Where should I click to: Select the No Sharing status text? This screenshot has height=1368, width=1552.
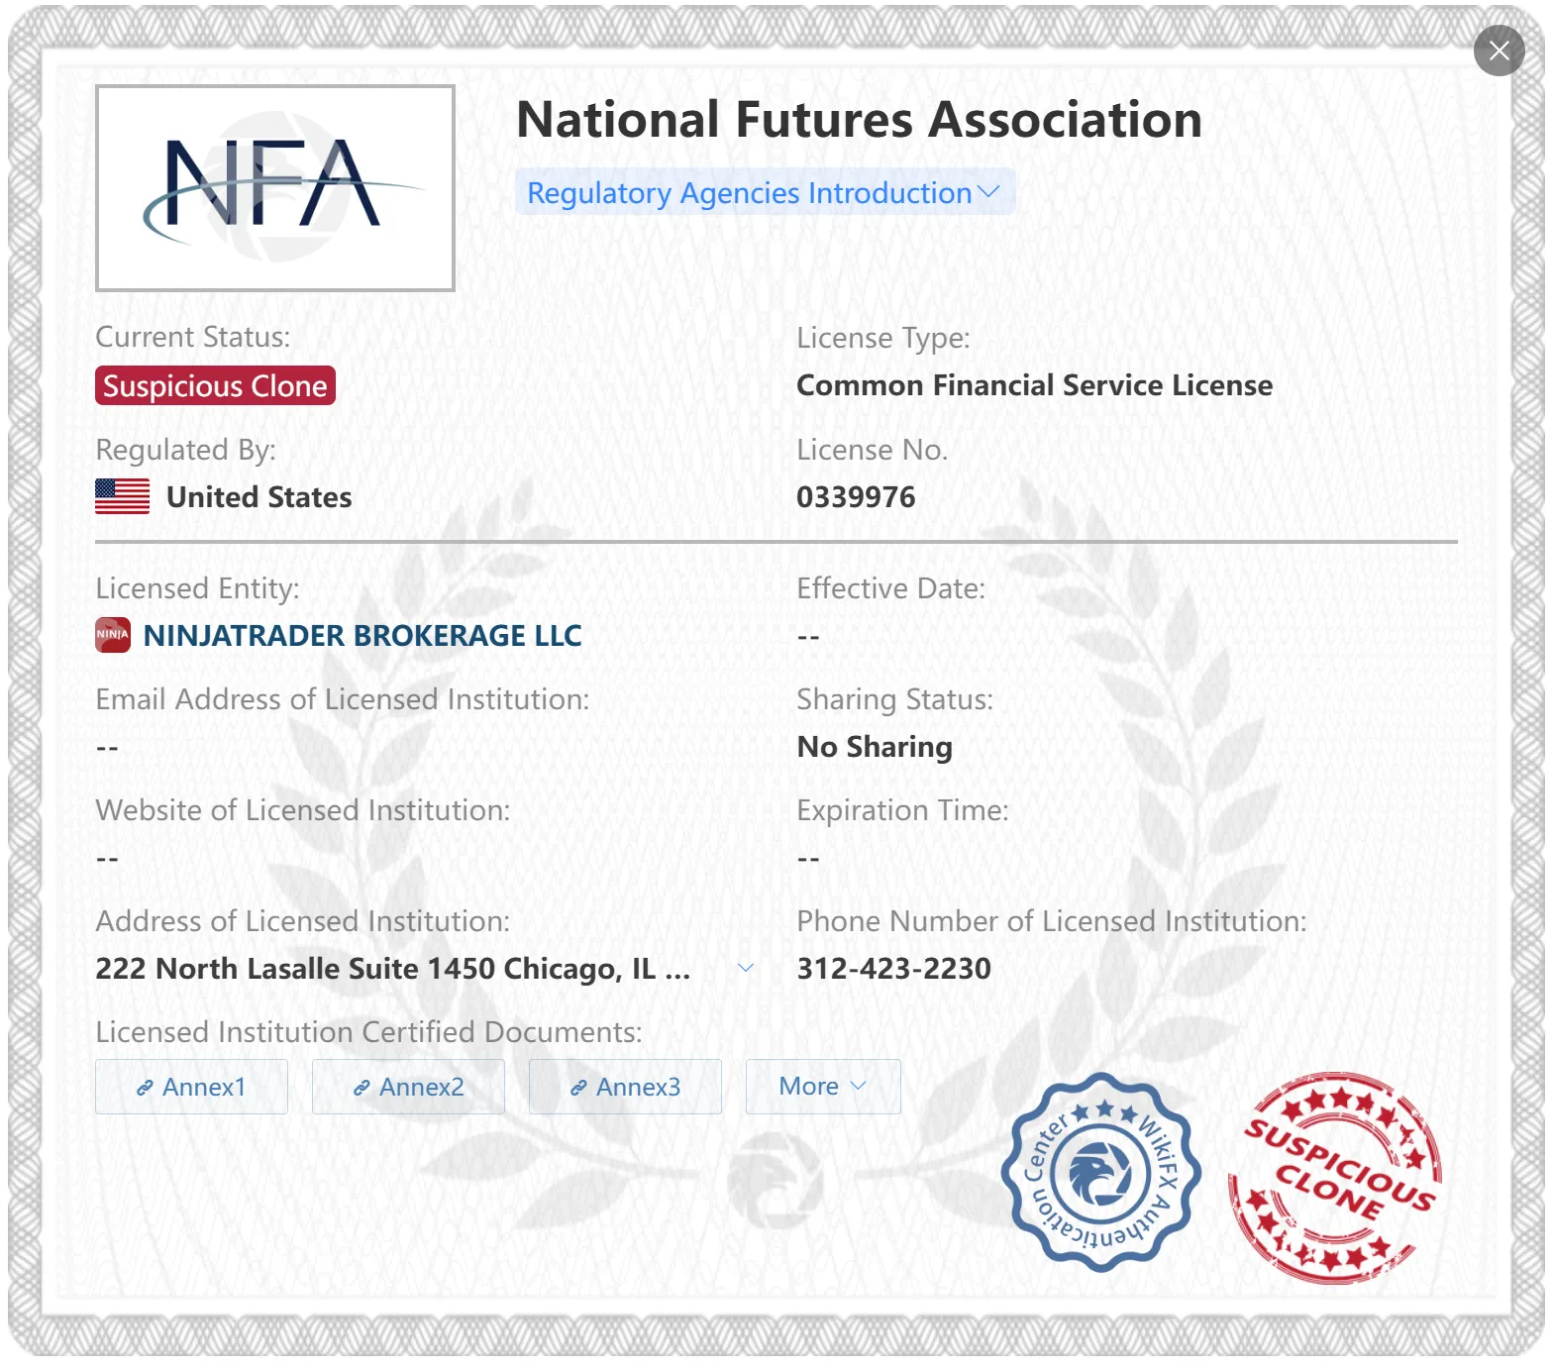(x=875, y=746)
